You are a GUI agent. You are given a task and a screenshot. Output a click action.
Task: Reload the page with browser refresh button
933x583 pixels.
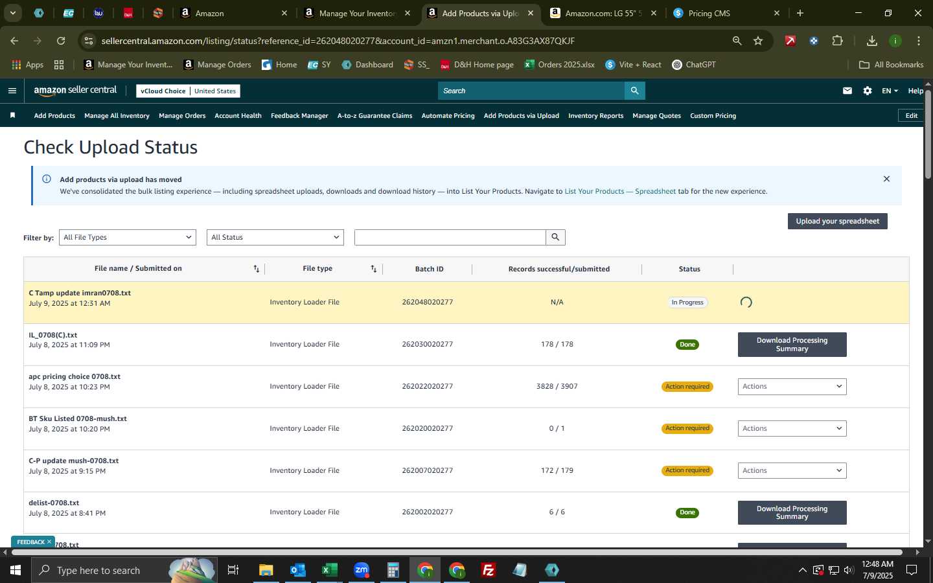(x=61, y=41)
